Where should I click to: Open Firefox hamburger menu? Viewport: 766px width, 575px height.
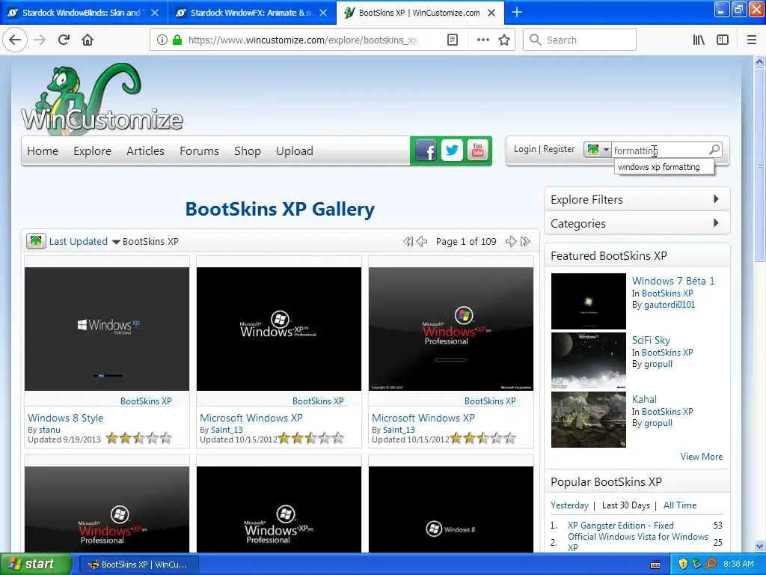(751, 40)
